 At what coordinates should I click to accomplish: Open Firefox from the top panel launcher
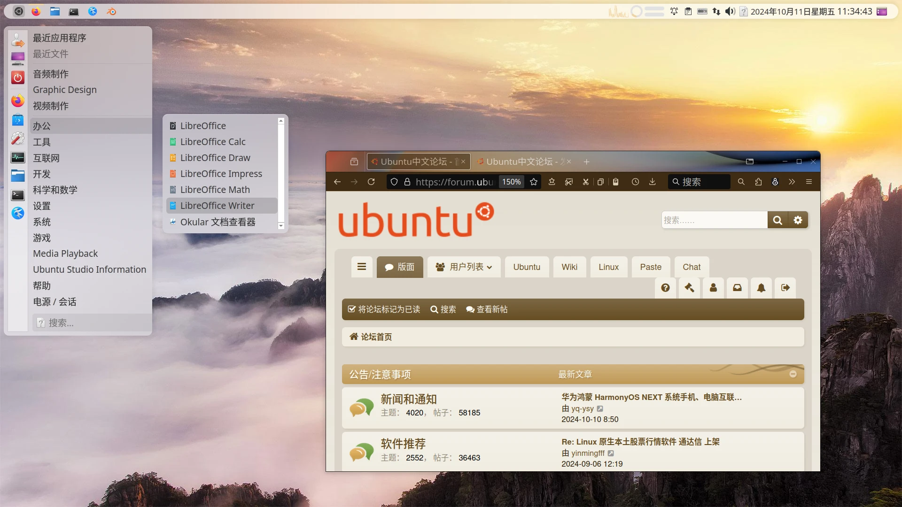(36, 11)
